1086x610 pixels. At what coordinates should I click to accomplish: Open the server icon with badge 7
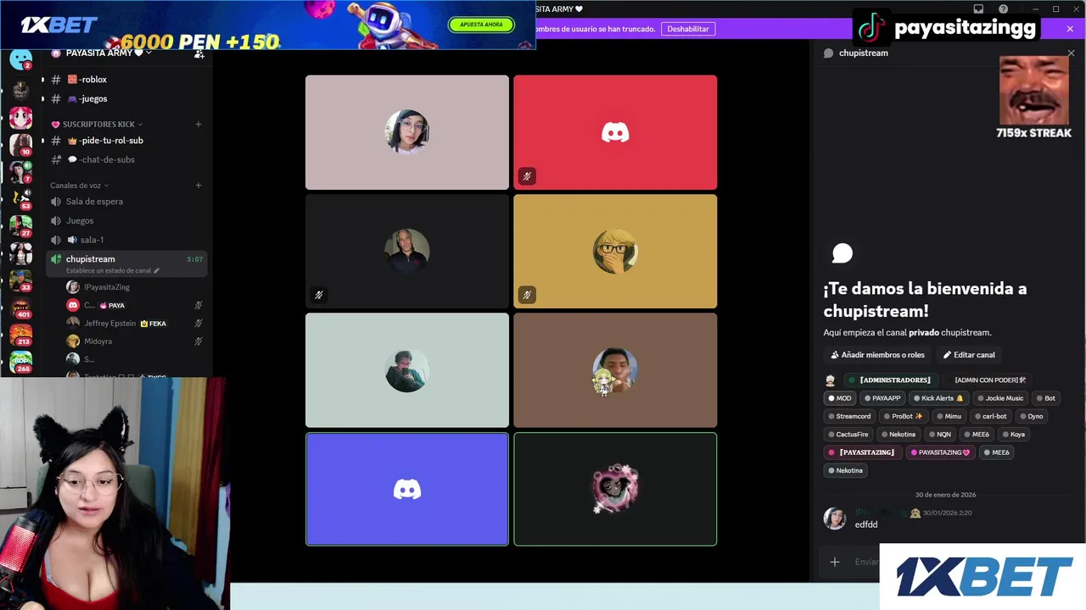[21, 172]
